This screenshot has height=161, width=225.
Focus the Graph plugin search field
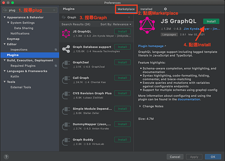pyautogui.click(x=96, y=17)
